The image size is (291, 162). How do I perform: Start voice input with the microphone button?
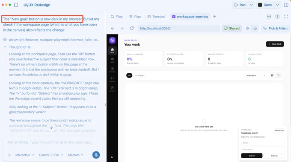[96, 155]
